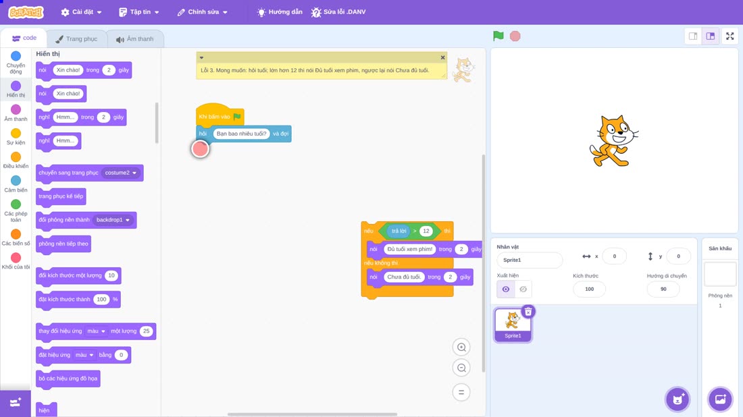Select the Cảm biến block category

pos(16,184)
